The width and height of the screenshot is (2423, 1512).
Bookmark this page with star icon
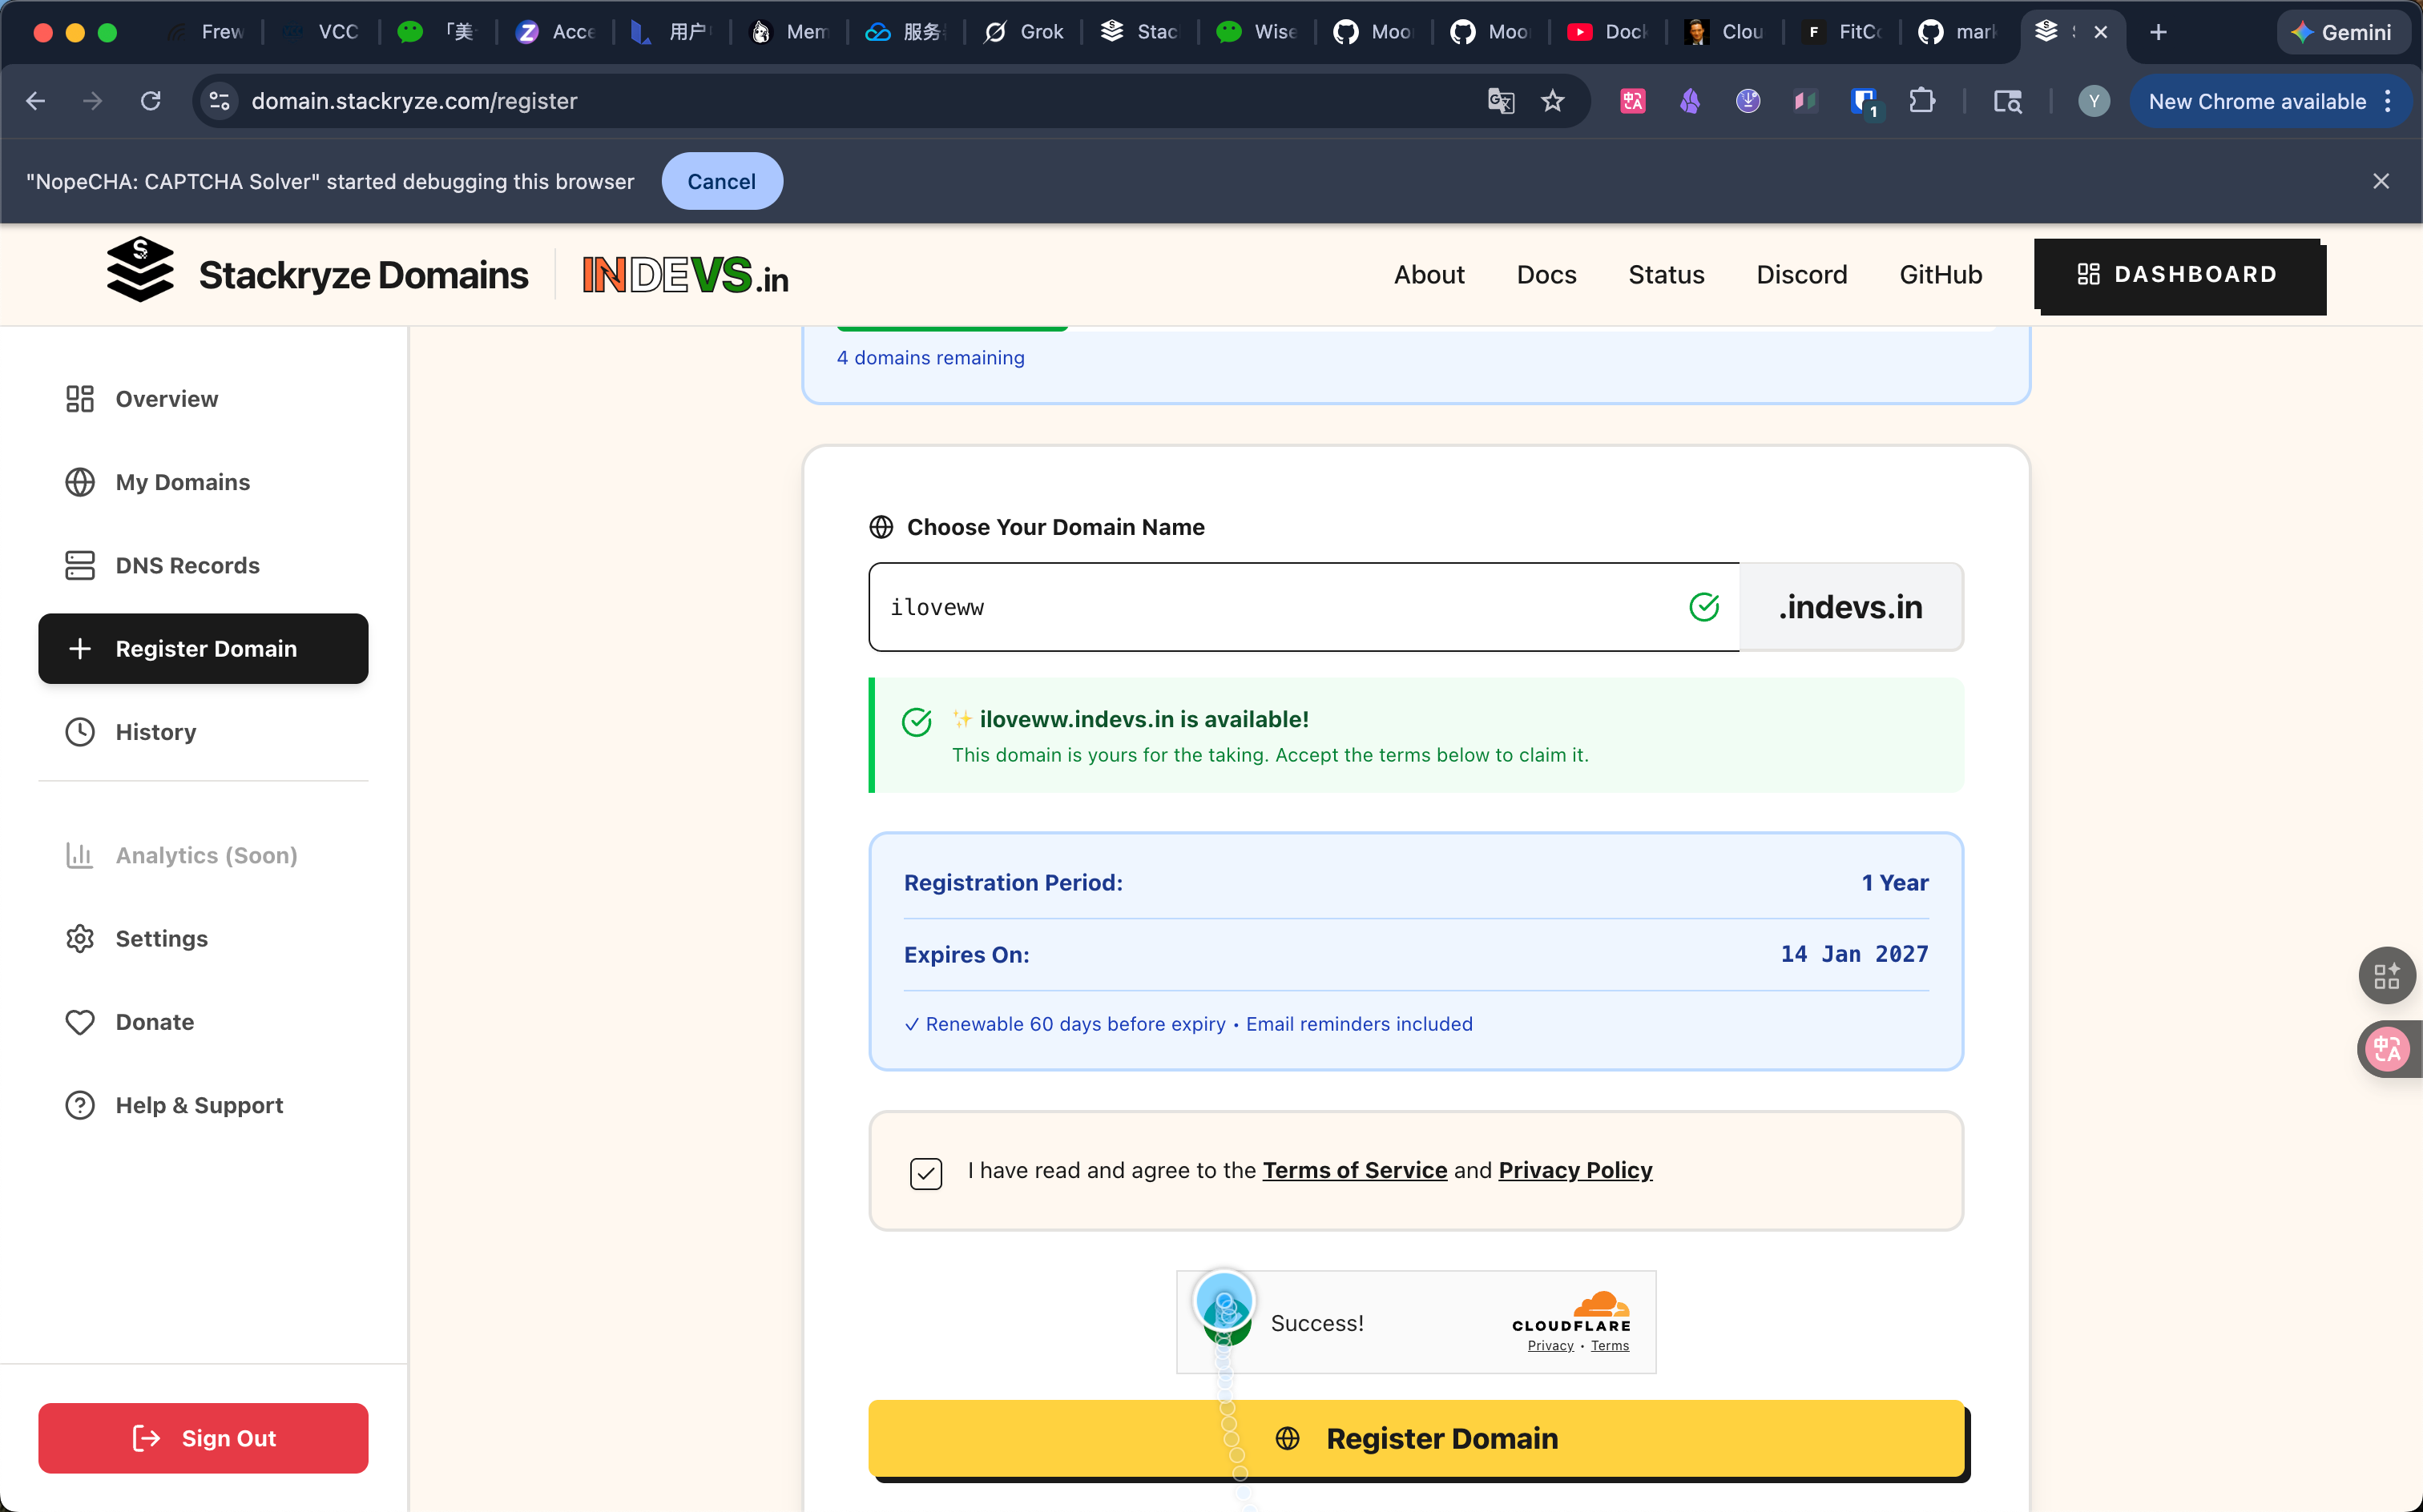click(x=1553, y=101)
